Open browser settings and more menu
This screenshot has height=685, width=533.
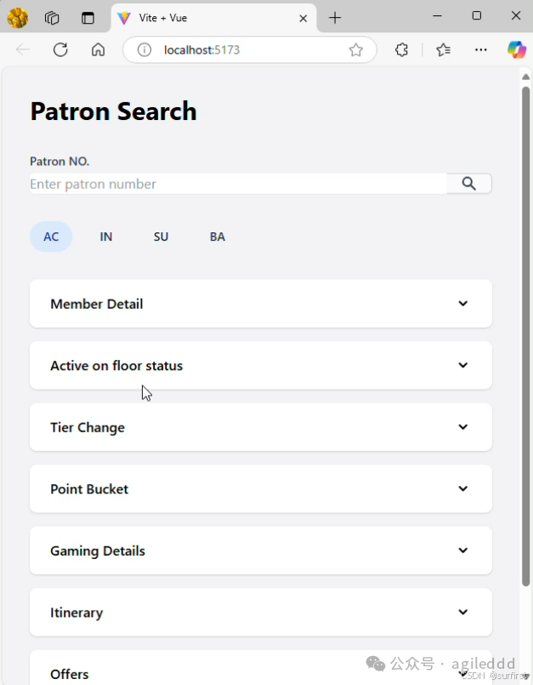coord(480,50)
